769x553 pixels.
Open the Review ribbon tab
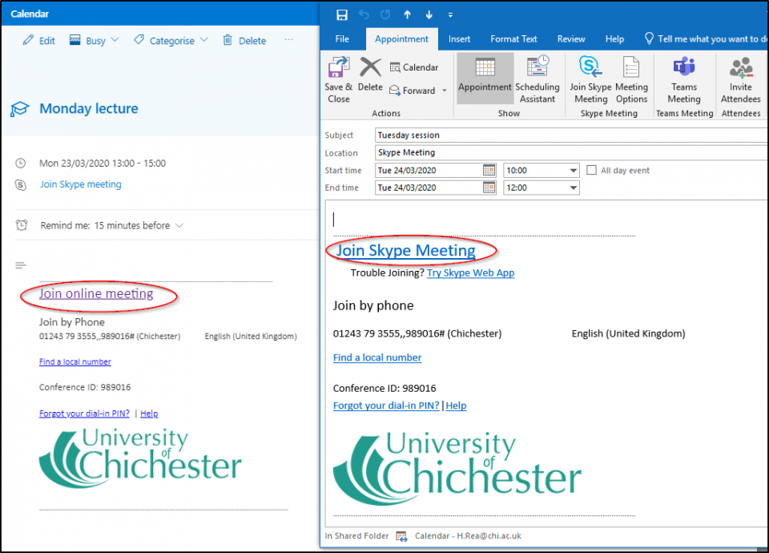571,38
